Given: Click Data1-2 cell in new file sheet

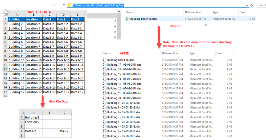Looking at the screenshot, I should tap(34, 131).
